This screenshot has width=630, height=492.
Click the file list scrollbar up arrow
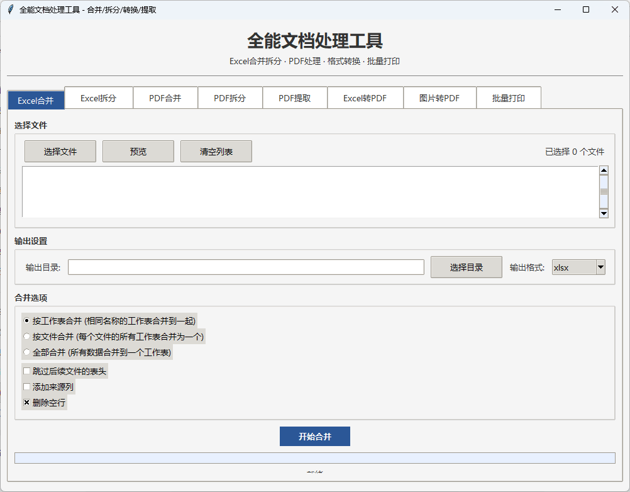click(x=604, y=170)
